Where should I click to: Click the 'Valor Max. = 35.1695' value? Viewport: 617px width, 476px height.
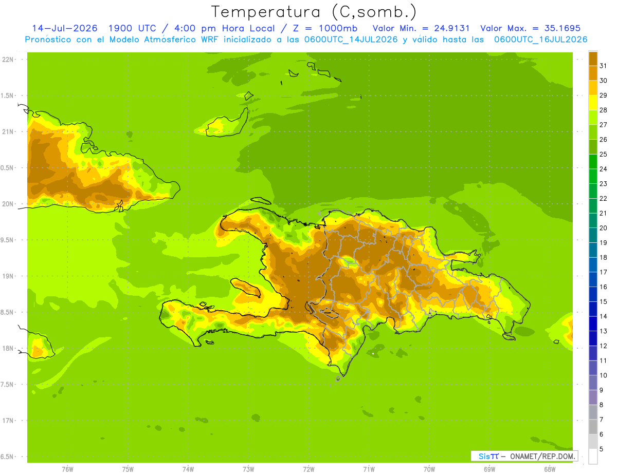[x=530, y=28]
